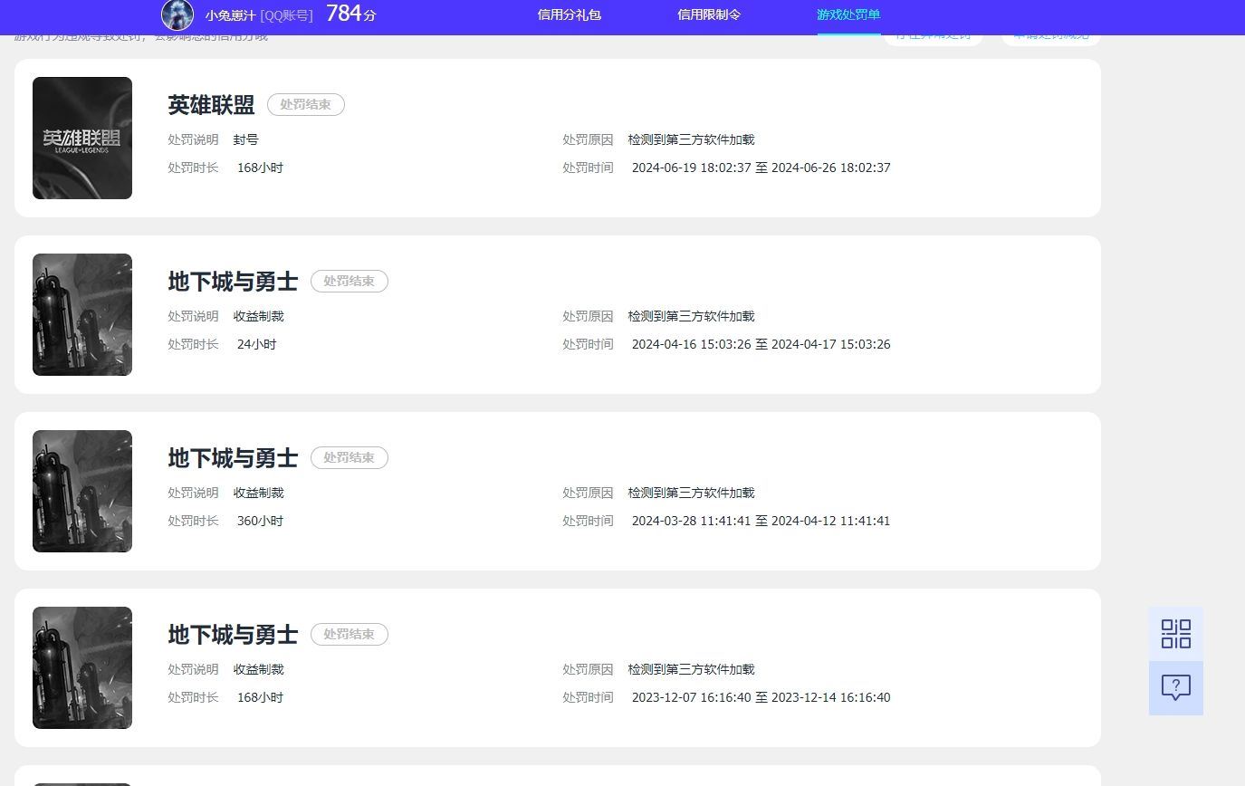Click the username 小兔崽汁 in the header
The image size is (1245, 786).
(x=230, y=15)
